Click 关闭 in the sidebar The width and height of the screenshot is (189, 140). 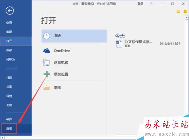[9, 105]
